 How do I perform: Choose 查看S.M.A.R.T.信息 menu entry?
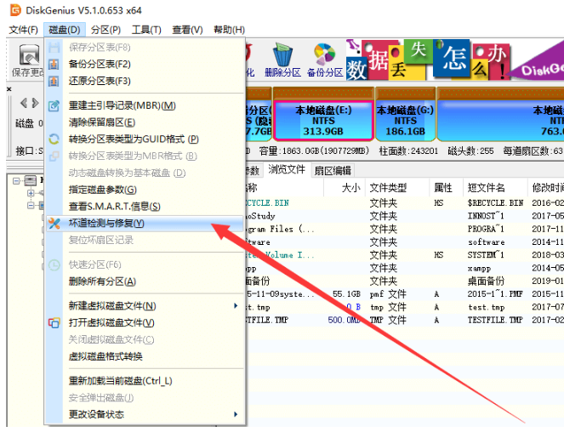[114, 206]
